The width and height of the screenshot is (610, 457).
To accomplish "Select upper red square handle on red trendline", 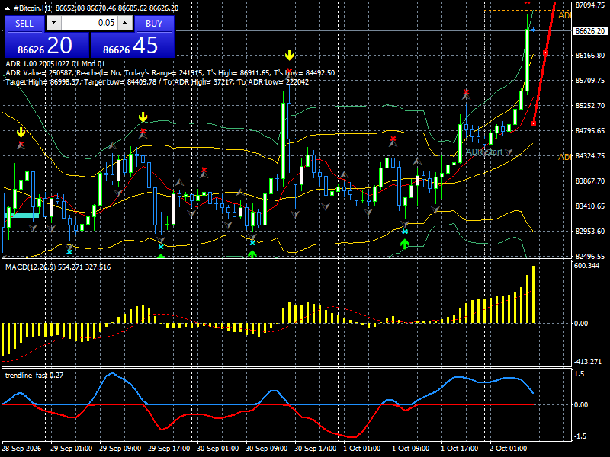I will (x=545, y=52).
